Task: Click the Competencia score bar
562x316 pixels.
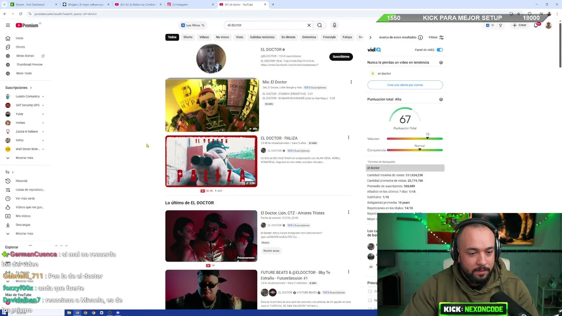Action: point(414,150)
